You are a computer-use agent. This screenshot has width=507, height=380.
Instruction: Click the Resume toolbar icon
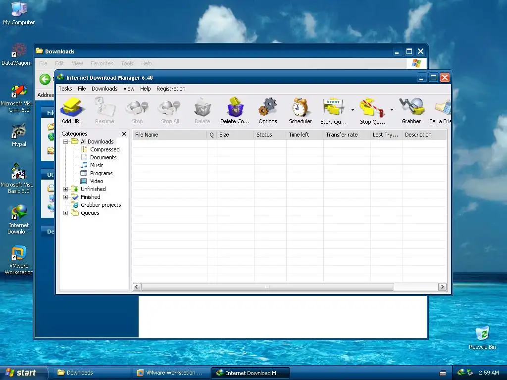point(104,110)
